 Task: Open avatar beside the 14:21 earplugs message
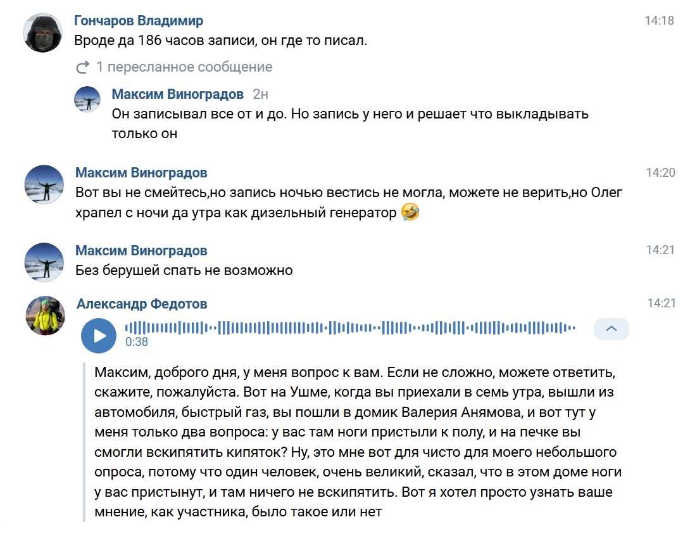click(x=44, y=262)
